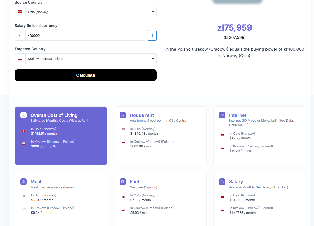Click the $696.08 / month Krakow cost
The height and width of the screenshot is (226, 314).
point(43,146)
